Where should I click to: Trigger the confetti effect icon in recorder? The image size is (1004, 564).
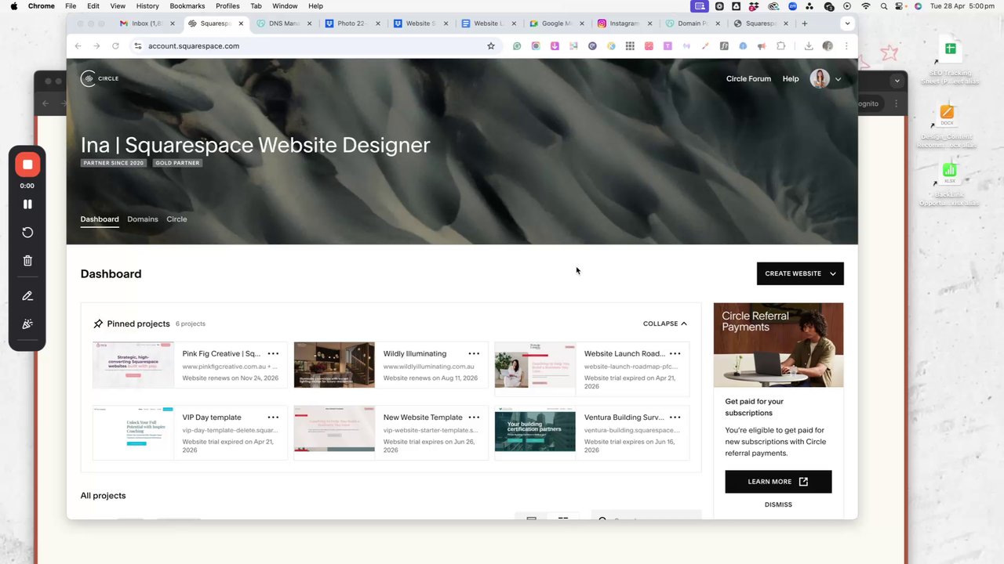click(x=27, y=324)
